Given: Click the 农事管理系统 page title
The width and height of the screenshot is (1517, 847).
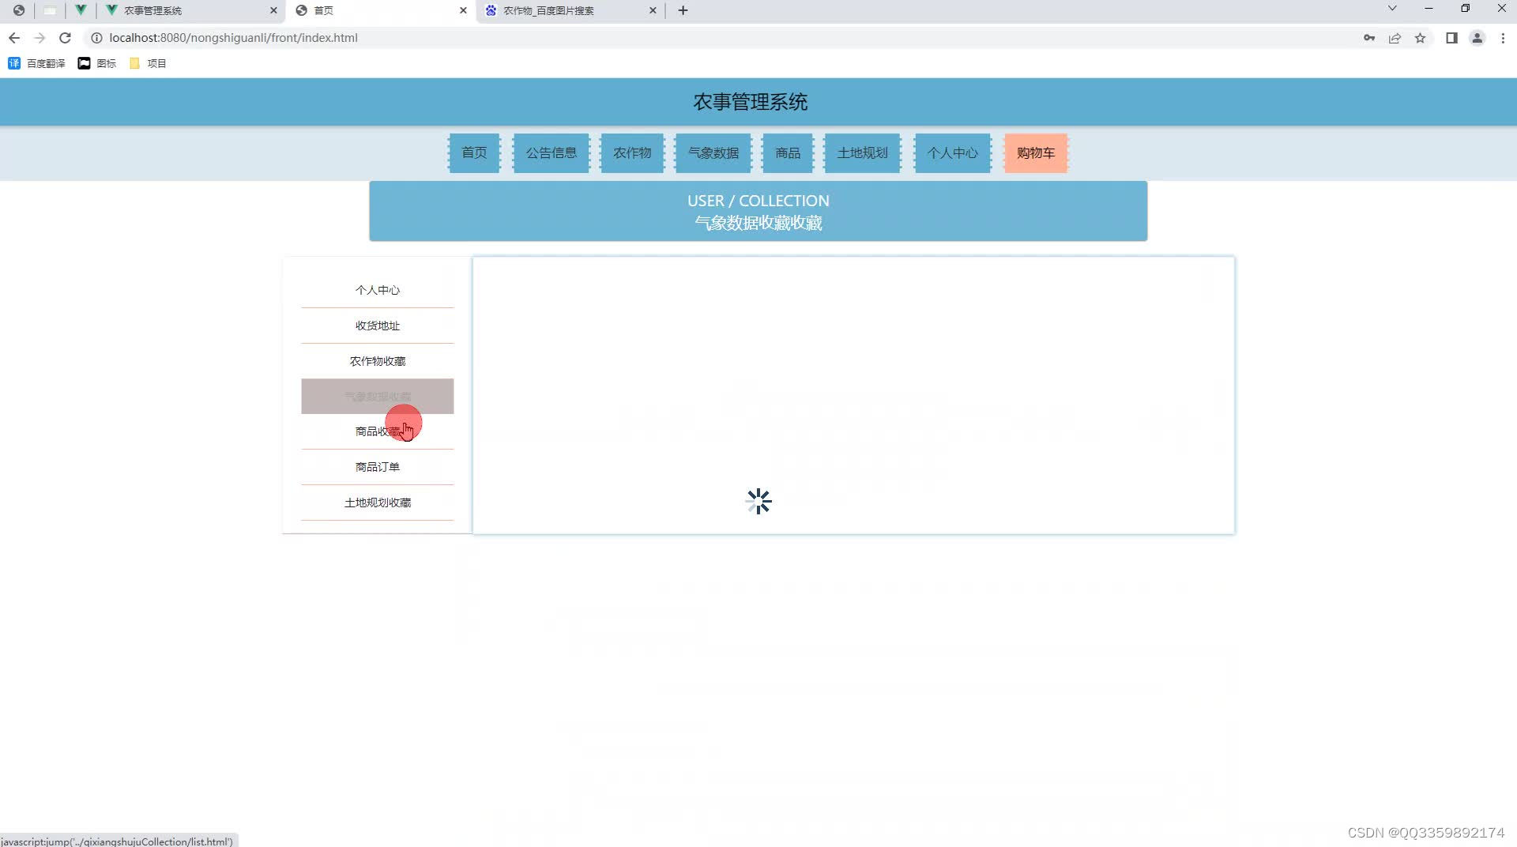Looking at the screenshot, I should click(x=751, y=102).
